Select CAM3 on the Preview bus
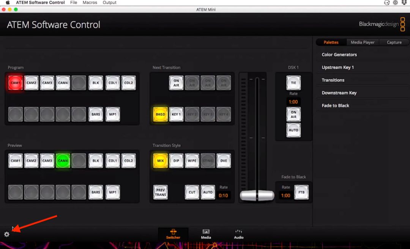This screenshot has width=410, height=249. 47,161
